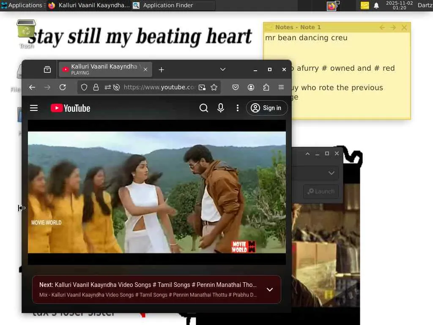Maximize the Firefox window
This screenshot has height=325, width=433.
[270, 70]
